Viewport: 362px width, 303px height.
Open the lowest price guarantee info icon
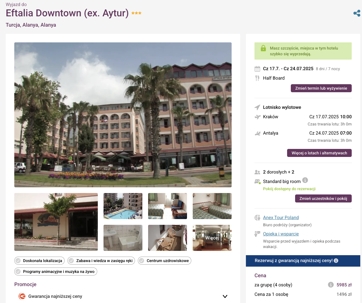click(336, 261)
